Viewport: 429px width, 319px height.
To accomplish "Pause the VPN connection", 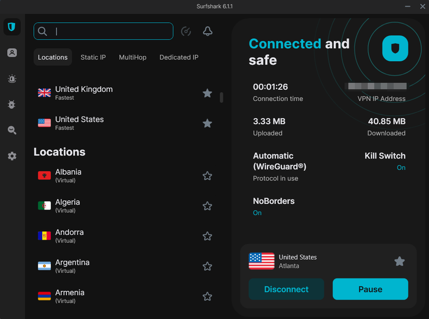I will click(x=370, y=289).
